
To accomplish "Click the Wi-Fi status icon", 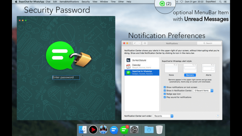I will point(181,2).
